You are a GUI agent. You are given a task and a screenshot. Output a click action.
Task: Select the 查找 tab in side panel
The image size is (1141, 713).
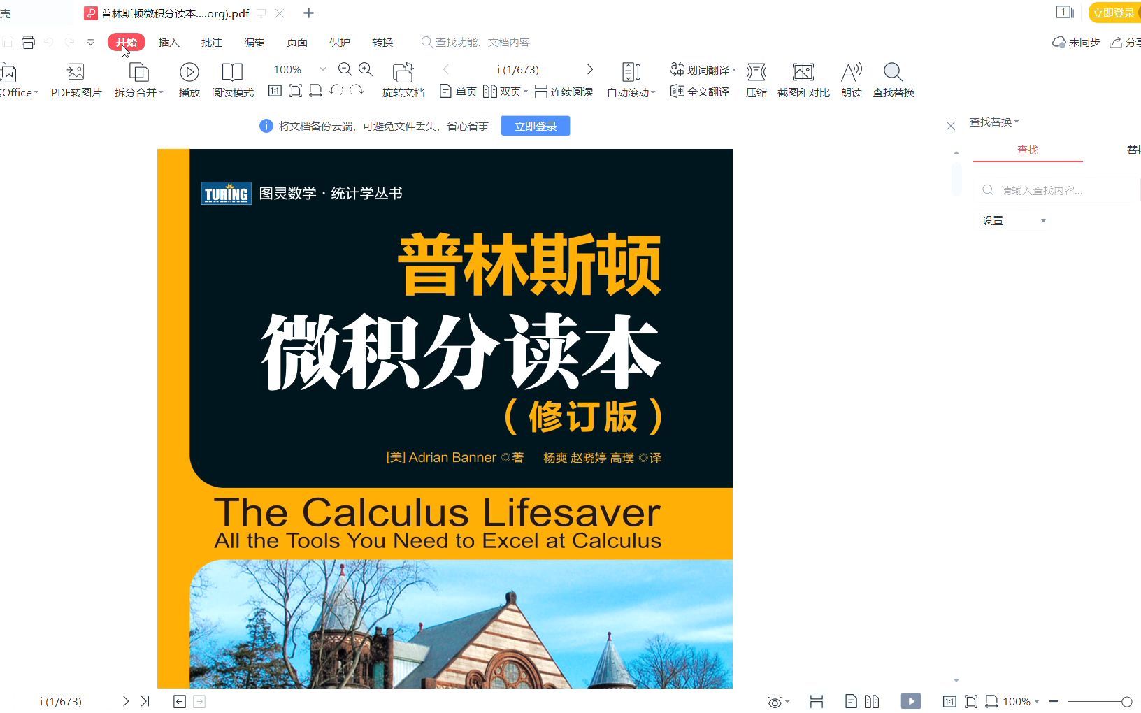pos(1028,150)
